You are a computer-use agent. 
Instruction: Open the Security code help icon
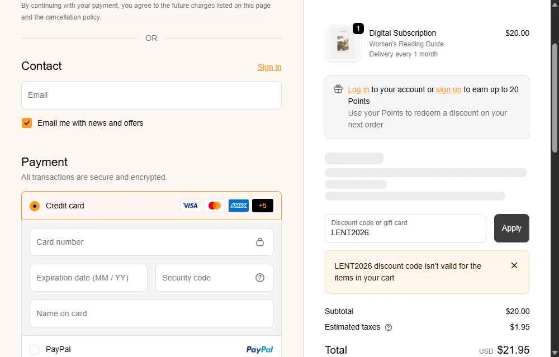pyautogui.click(x=260, y=278)
